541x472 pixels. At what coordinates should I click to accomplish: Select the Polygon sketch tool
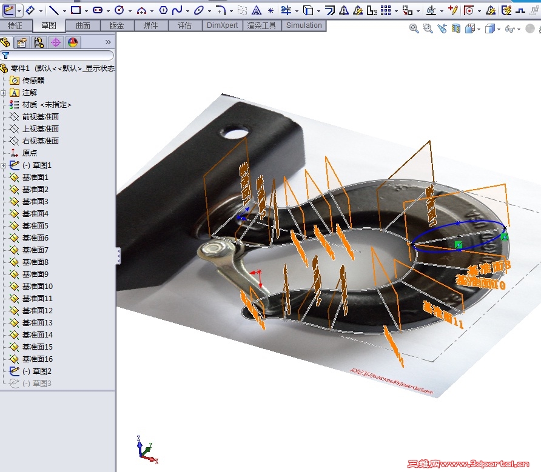tap(164, 10)
